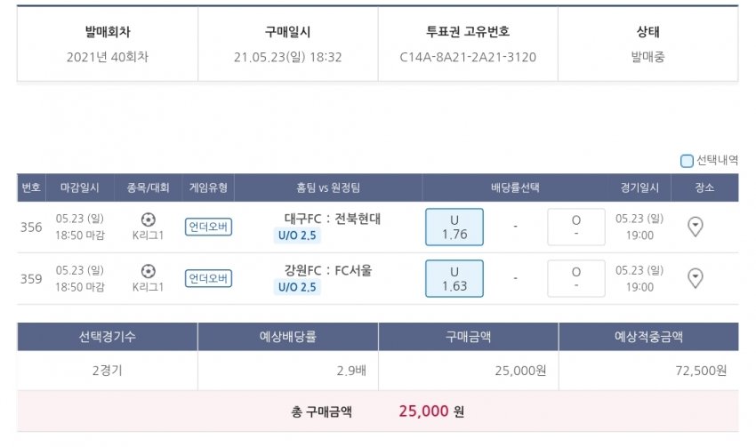
Task: Click U/O 2.5 label under 대구FC
Action: (x=297, y=235)
